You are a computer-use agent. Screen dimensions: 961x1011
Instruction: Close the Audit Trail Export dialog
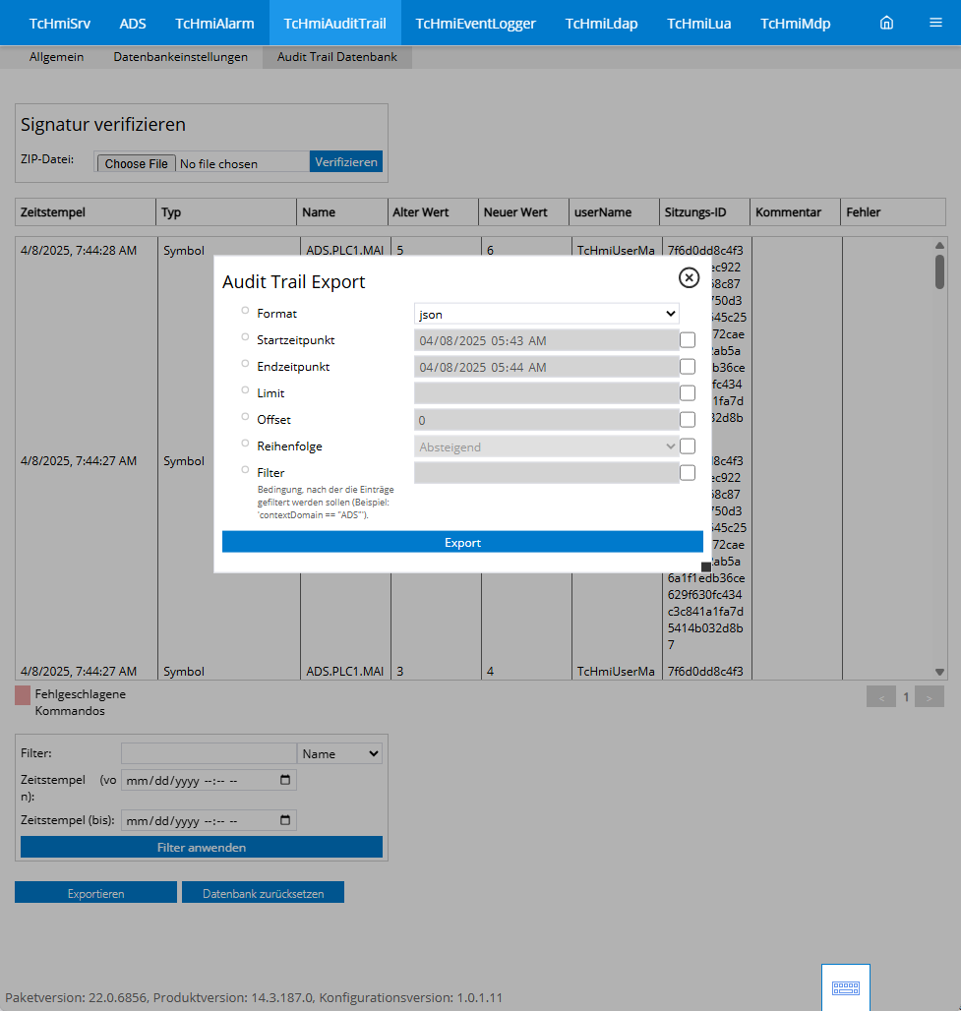pos(689,278)
